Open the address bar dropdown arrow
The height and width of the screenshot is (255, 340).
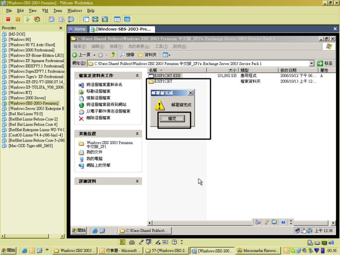click(312, 63)
